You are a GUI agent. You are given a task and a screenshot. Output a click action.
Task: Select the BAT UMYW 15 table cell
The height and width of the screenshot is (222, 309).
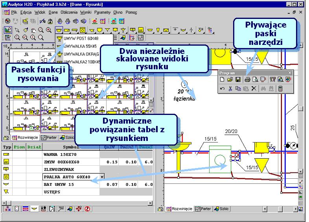(x=71, y=185)
